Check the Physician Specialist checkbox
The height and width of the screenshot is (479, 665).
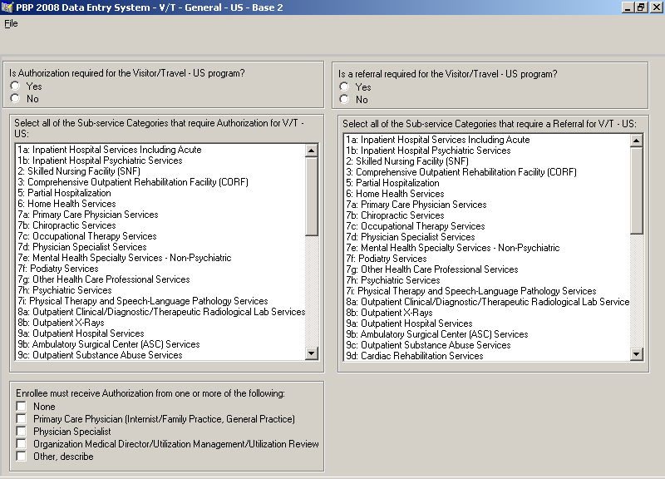coord(22,431)
